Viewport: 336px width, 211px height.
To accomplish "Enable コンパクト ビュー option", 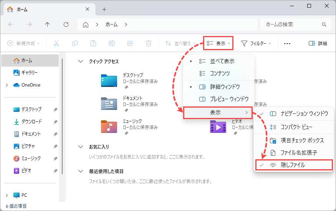I will pyautogui.click(x=294, y=127).
